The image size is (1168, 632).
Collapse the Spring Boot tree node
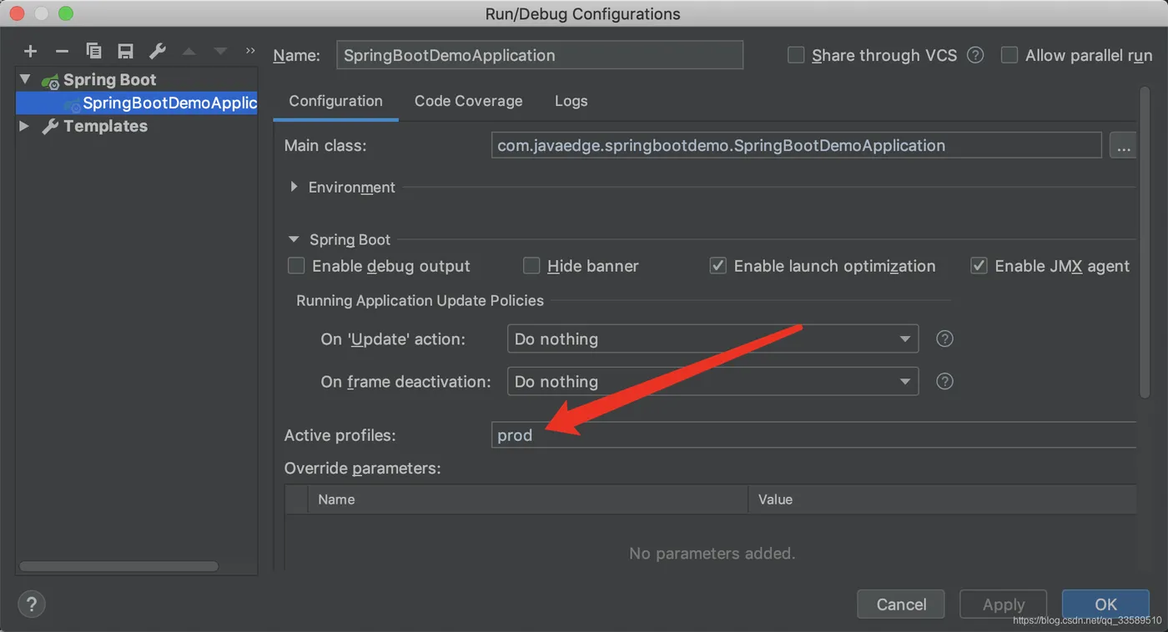[x=25, y=79]
